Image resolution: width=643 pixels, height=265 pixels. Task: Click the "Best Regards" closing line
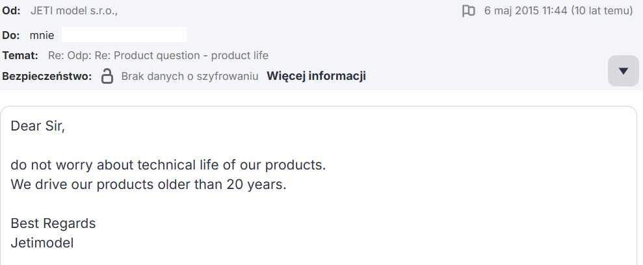[53, 223]
